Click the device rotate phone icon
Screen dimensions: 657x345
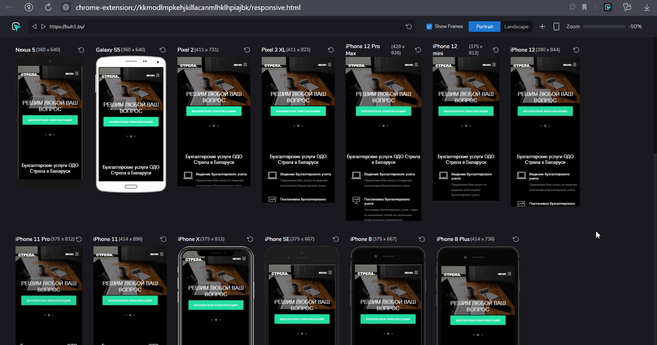[556, 27]
